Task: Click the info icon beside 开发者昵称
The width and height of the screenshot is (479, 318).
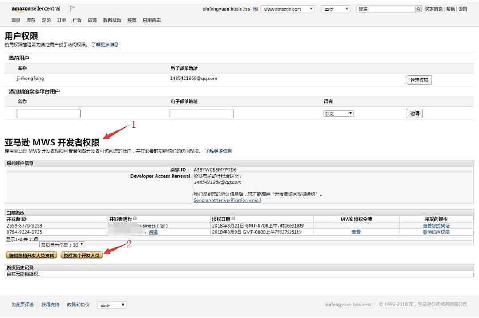Action: pos(135,219)
